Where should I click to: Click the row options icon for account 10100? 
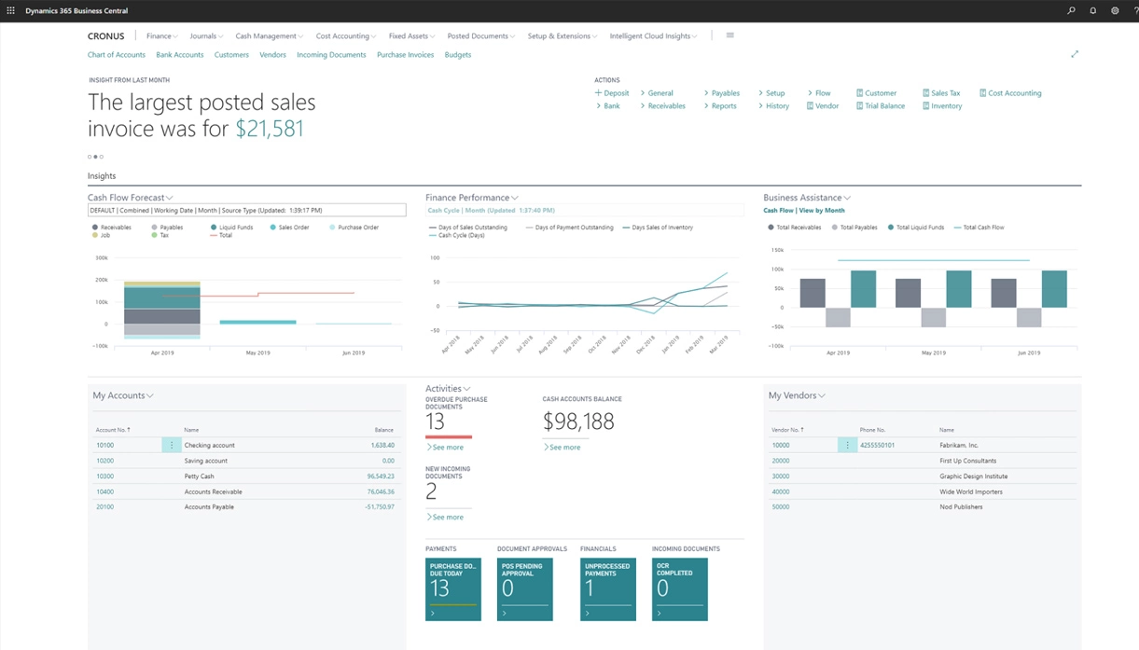coord(172,446)
